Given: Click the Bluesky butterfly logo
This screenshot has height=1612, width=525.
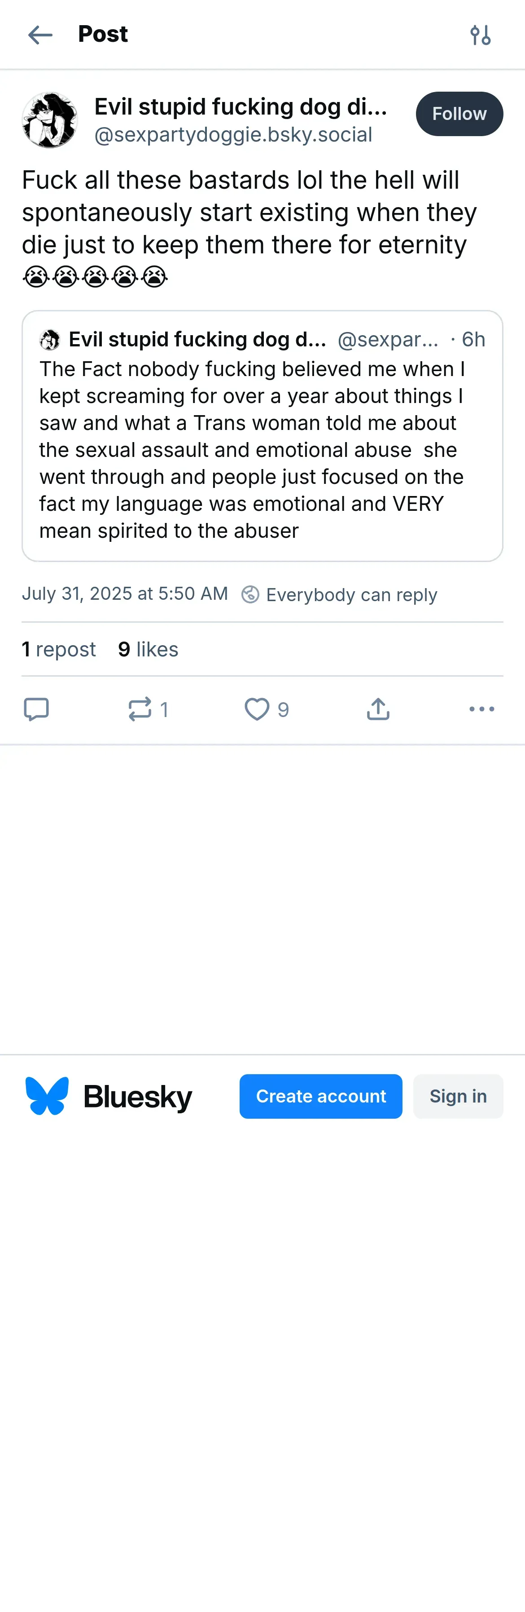Looking at the screenshot, I should click(x=47, y=1096).
